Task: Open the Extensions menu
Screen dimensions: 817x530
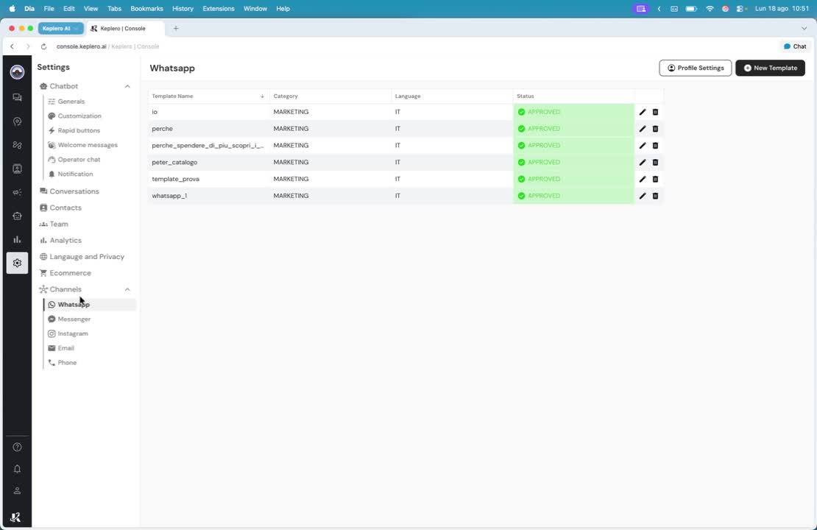Action: (219, 8)
